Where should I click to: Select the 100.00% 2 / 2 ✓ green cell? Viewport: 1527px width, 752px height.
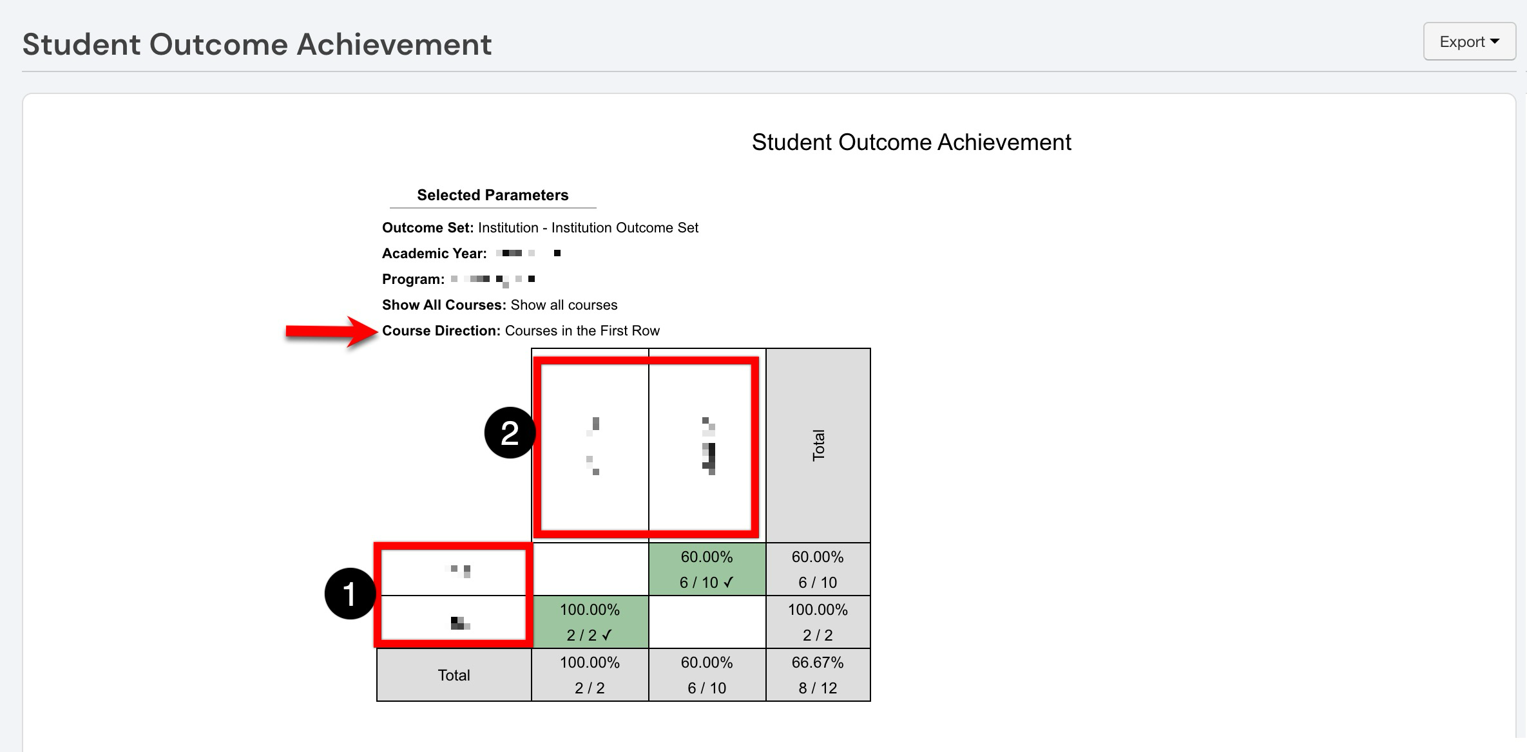click(x=590, y=622)
